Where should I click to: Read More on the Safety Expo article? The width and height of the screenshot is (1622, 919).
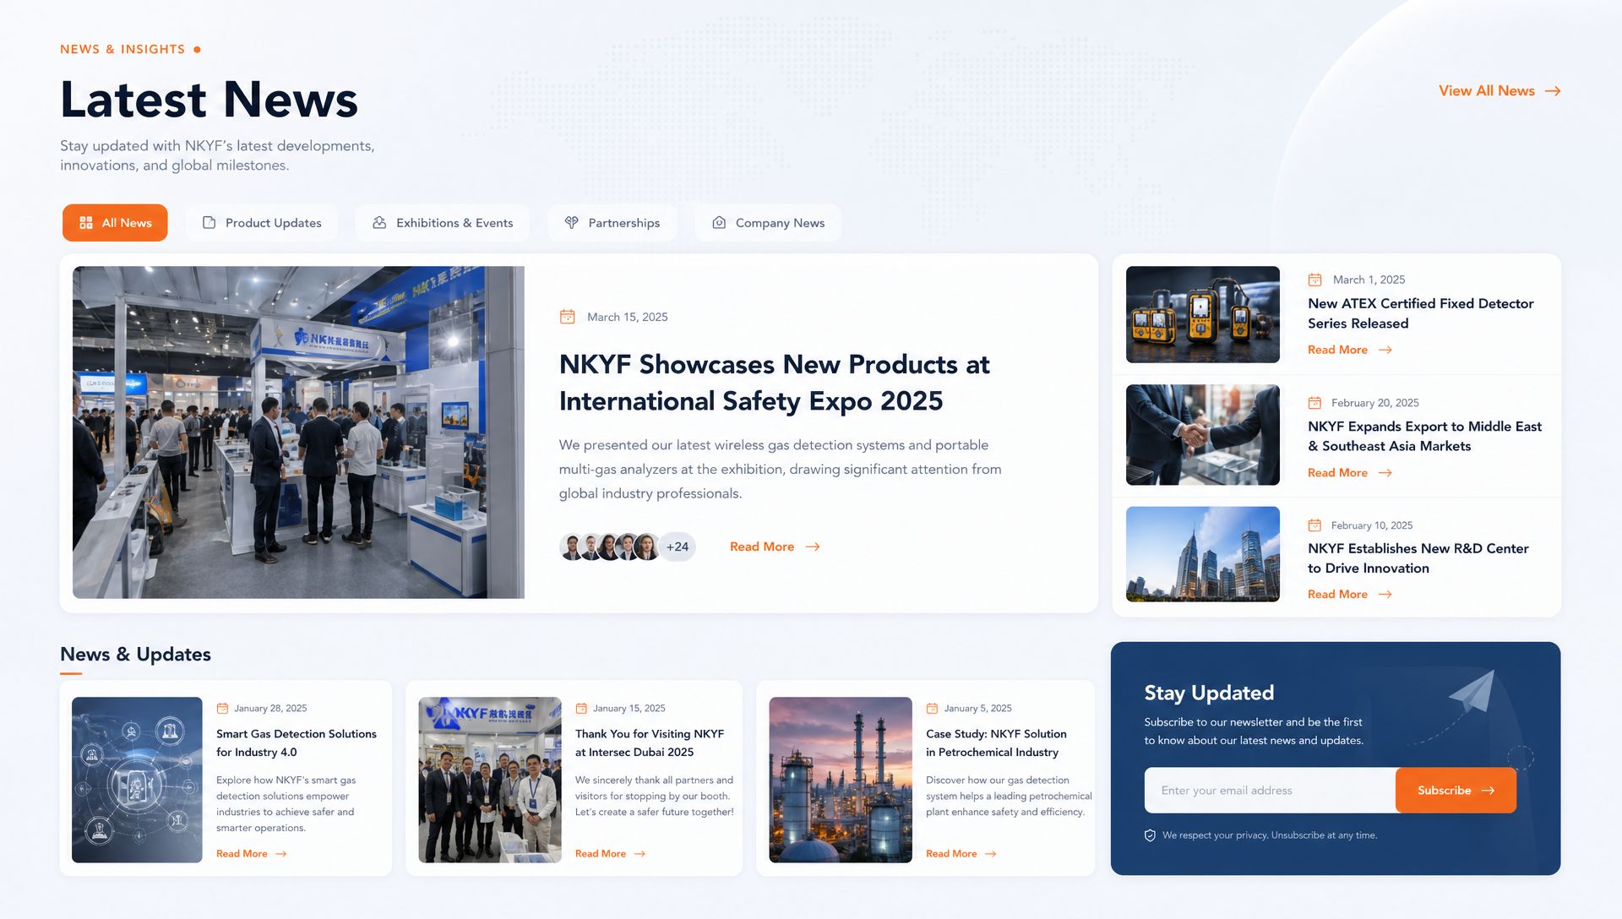click(x=762, y=547)
